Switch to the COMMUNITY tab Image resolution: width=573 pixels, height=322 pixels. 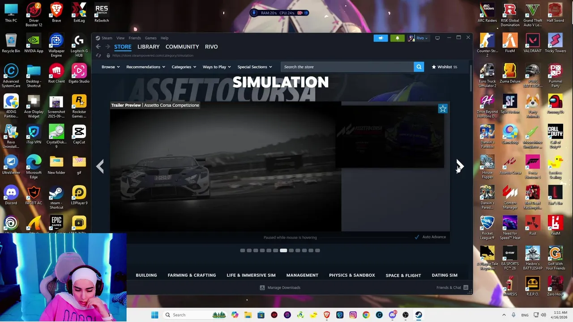point(182,47)
